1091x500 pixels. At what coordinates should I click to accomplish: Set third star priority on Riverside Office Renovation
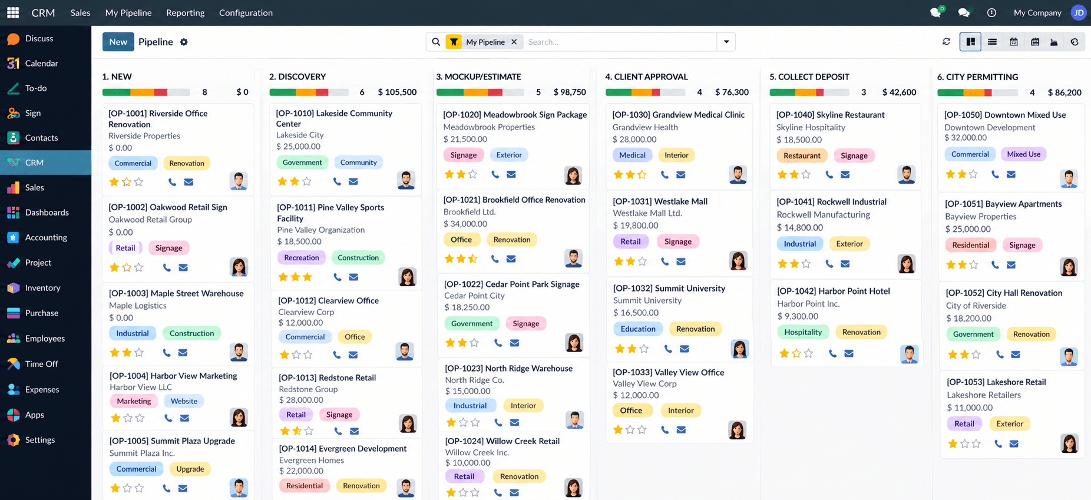click(138, 182)
